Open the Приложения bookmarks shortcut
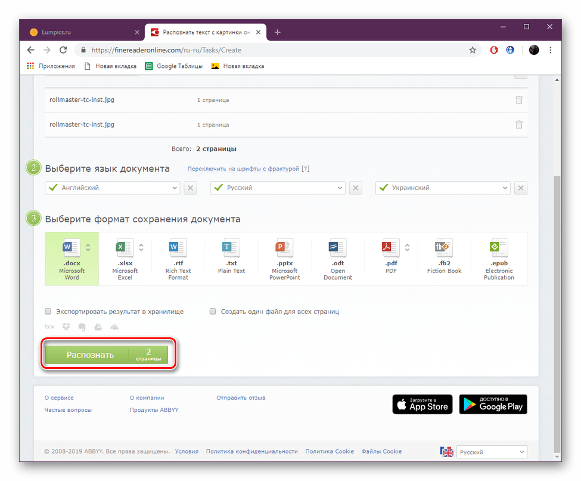This screenshot has width=581, height=481. click(x=51, y=66)
